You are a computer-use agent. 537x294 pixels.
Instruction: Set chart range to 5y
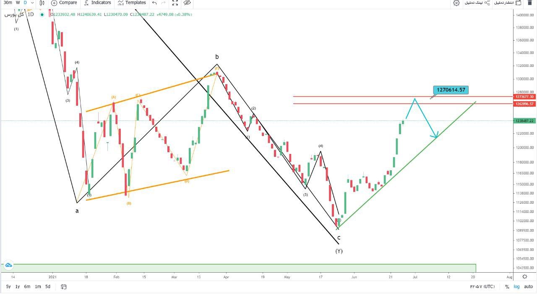click(x=8, y=286)
